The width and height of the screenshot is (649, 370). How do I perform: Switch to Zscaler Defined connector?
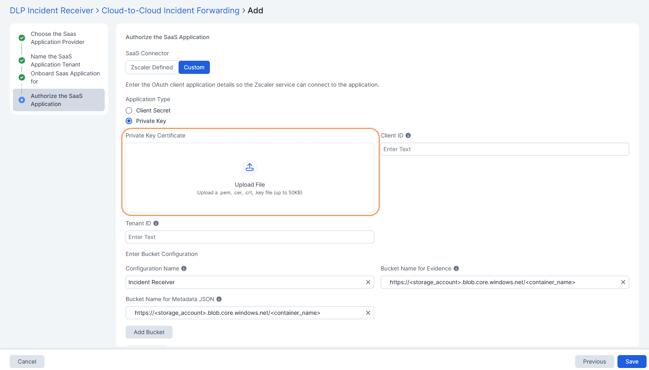coord(152,67)
